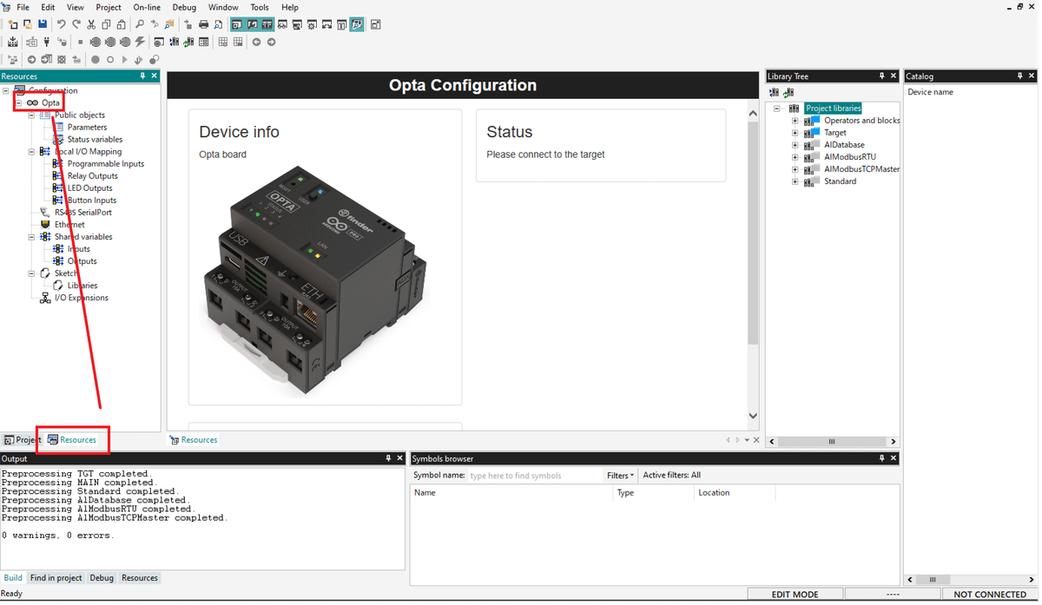This screenshot has width=1042, height=605.
Task: Open the Debug output tab
Action: tap(102, 578)
